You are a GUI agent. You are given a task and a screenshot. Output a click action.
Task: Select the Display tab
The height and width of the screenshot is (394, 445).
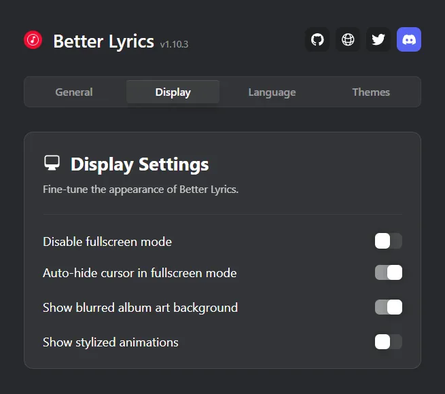point(173,92)
